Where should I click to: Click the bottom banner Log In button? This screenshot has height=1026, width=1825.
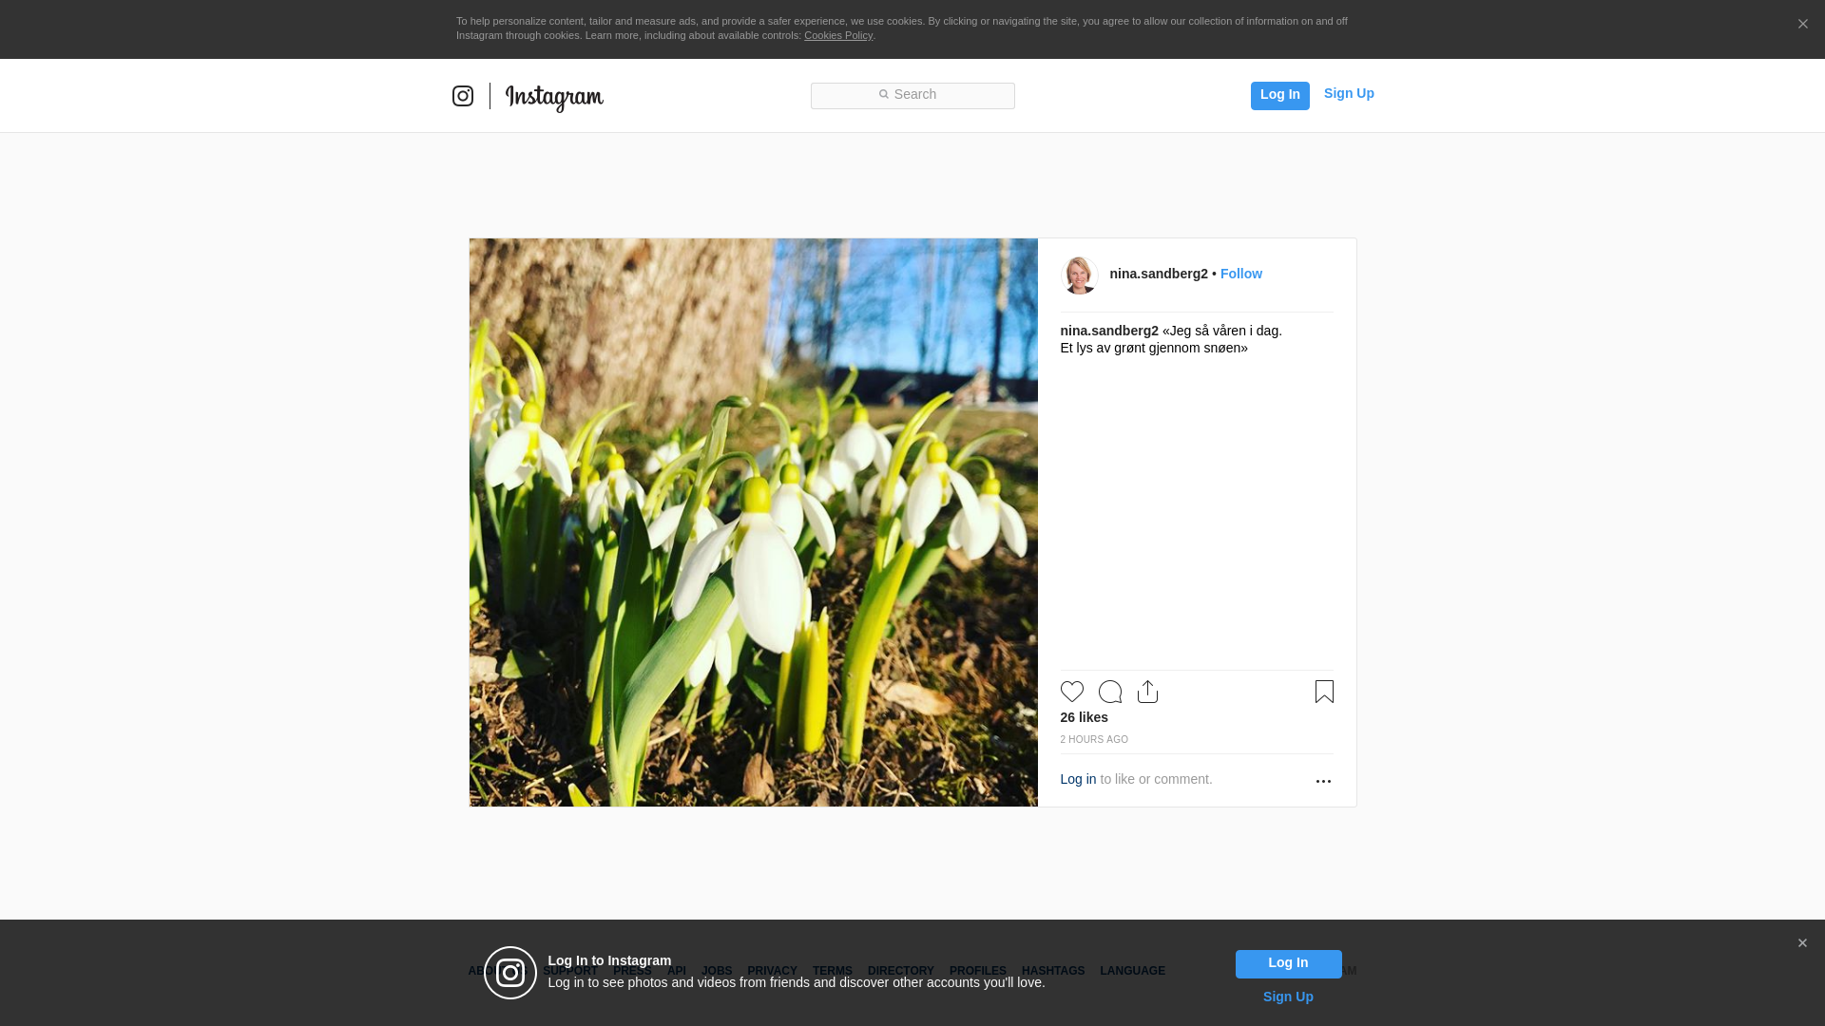tap(1288, 964)
